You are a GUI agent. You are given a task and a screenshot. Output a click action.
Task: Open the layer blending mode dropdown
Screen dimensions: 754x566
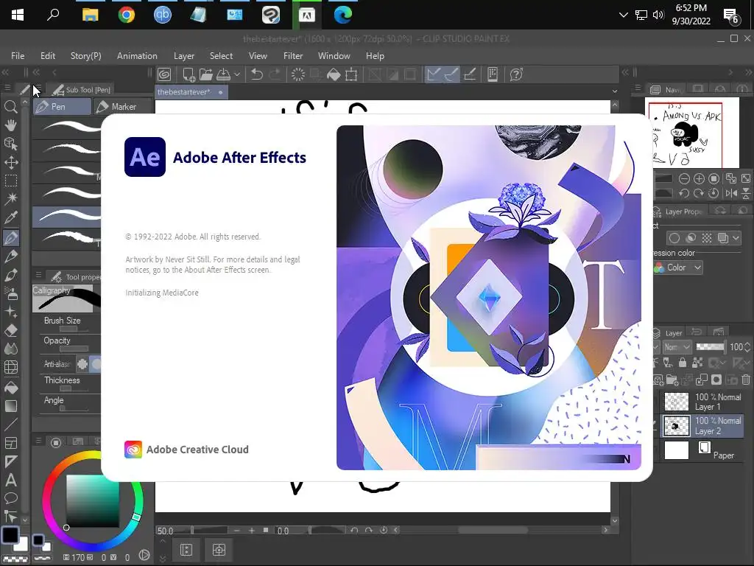(x=677, y=347)
